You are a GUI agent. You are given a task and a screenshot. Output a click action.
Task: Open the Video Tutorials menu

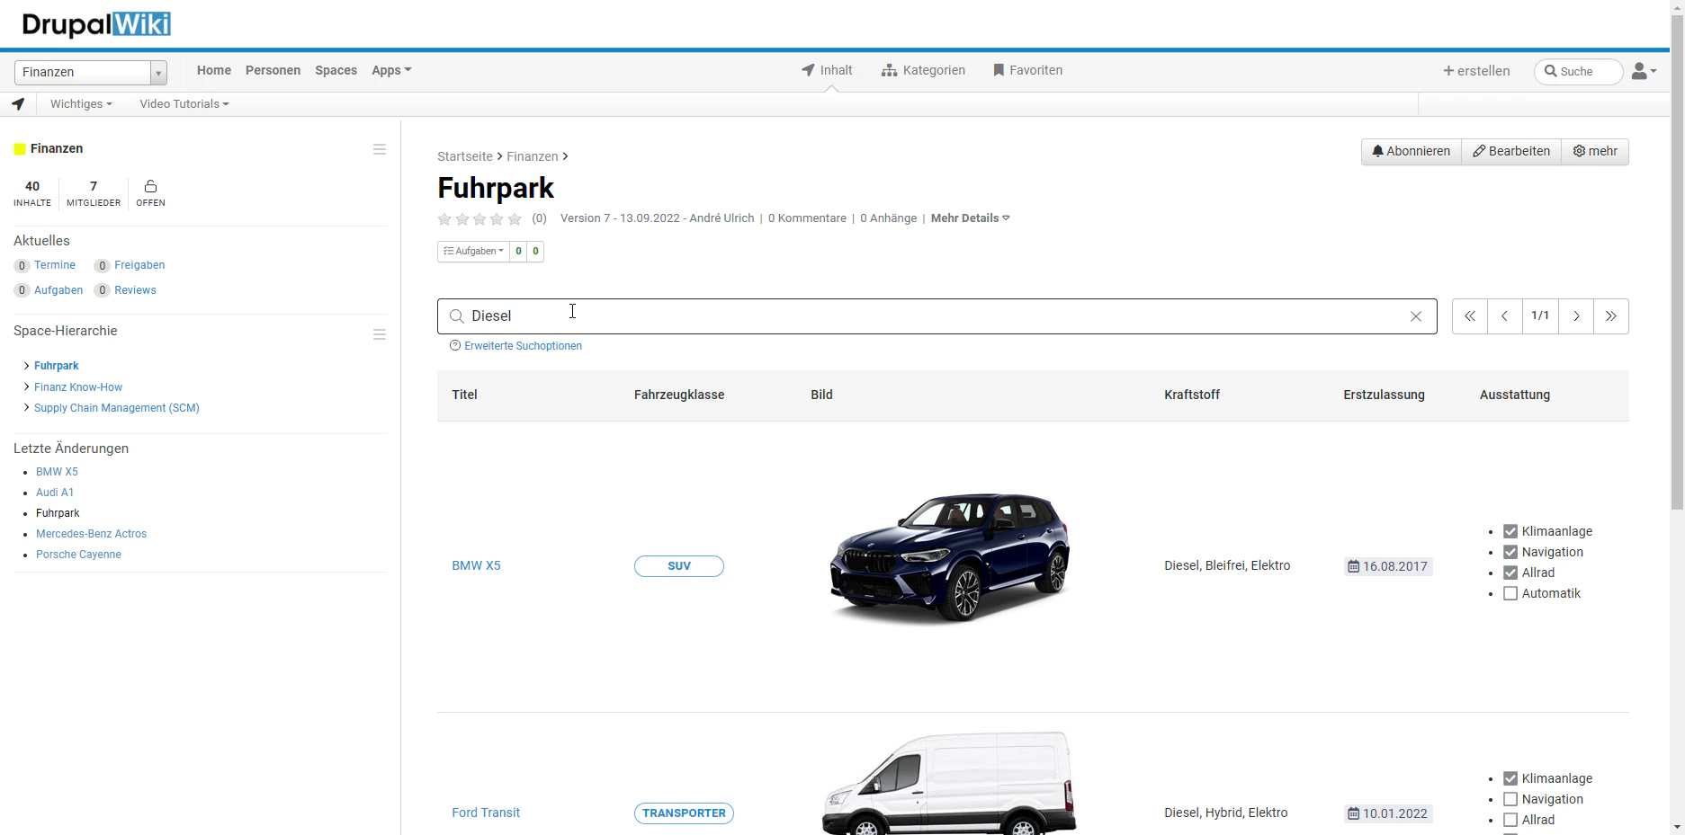(x=183, y=103)
